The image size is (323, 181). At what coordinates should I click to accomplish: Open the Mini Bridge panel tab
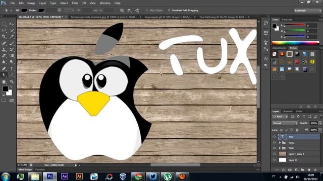point(25,170)
